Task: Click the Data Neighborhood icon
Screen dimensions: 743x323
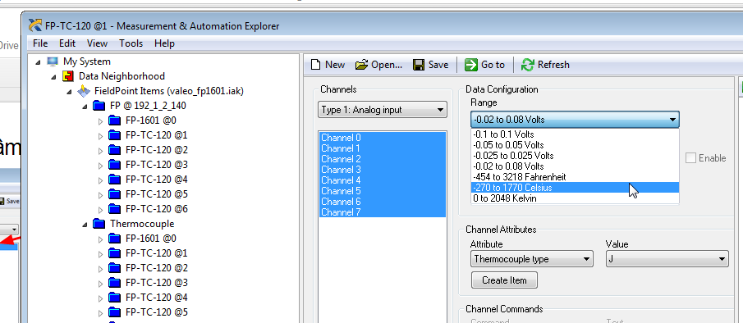Action: click(69, 76)
